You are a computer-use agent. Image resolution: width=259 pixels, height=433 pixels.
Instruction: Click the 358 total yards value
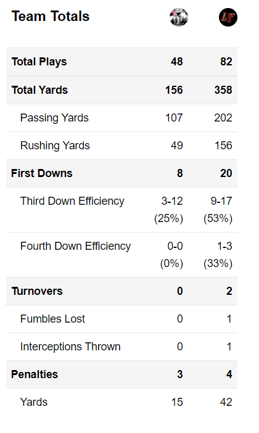223,90
